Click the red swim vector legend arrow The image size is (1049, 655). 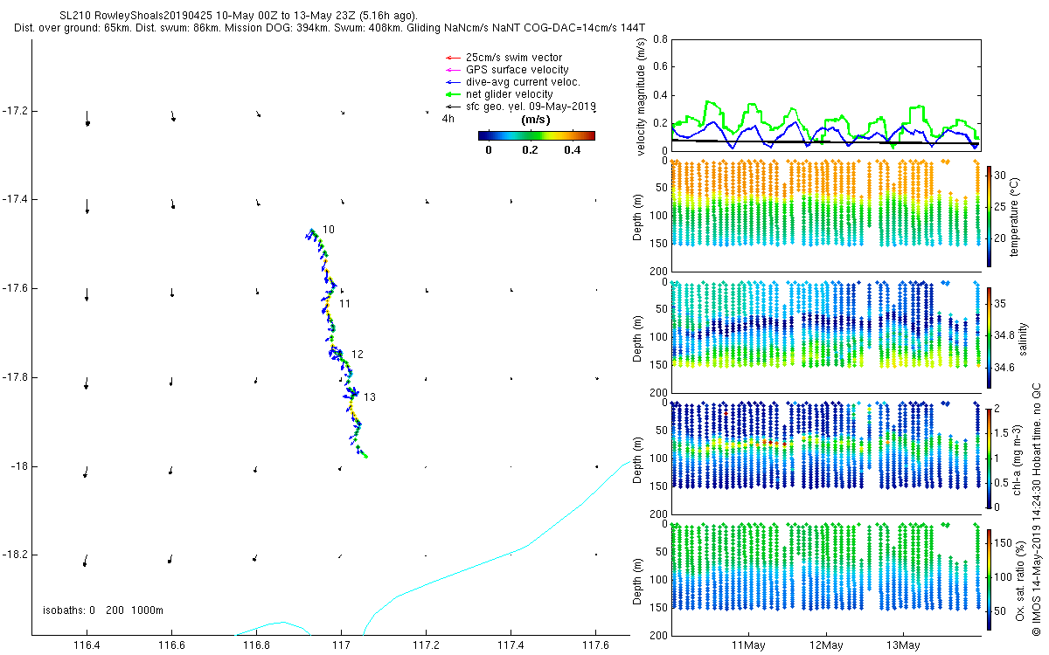click(452, 58)
